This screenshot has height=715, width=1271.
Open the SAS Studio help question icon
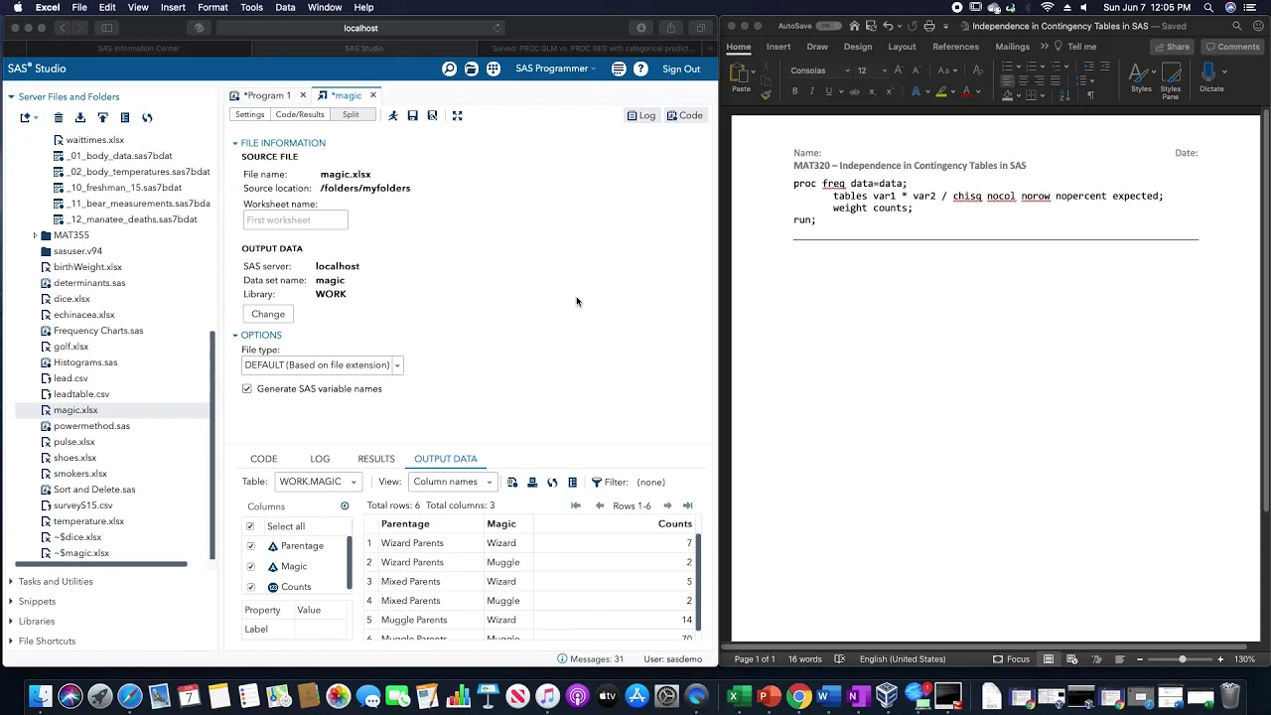pos(641,69)
